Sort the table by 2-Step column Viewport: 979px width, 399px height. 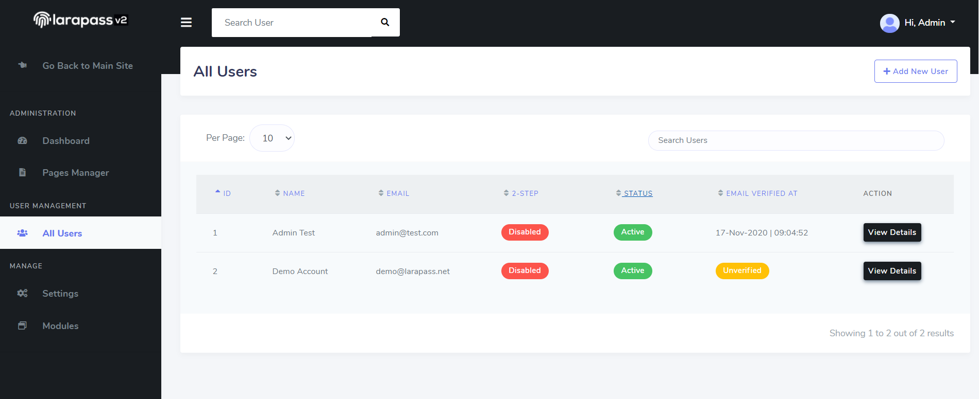click(520, 193)
